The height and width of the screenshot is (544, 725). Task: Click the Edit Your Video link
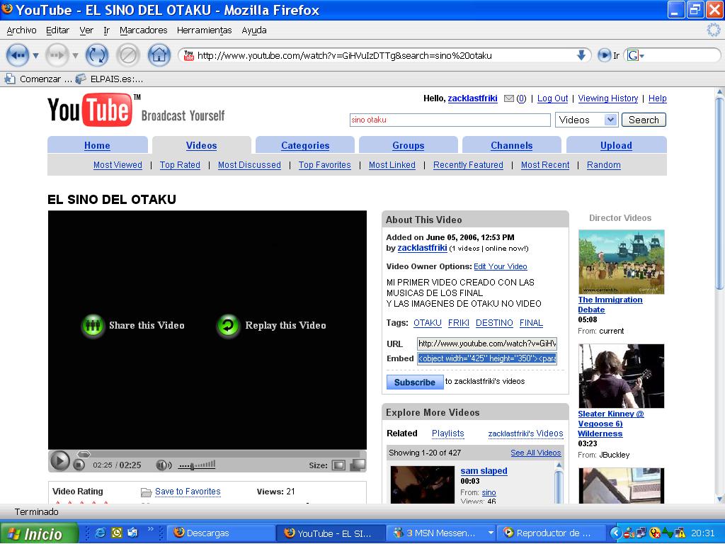point(501,266)
